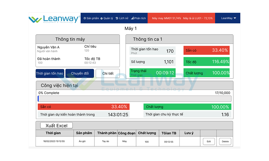Export data with Xuất Excel button
This screenshot has width=269, height=161.
[56, 126]
